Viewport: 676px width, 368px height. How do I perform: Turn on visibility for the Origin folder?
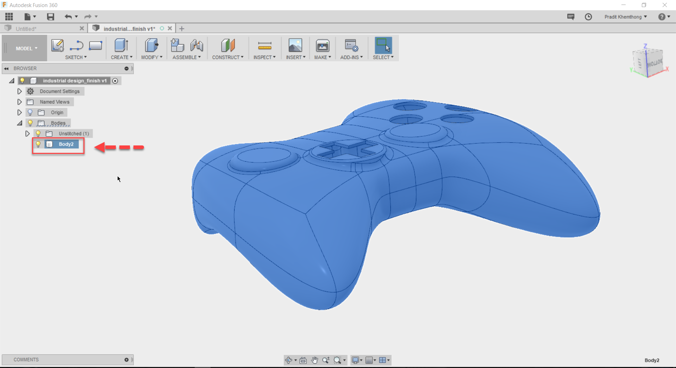pyautogui.click(x=30, y=112)
